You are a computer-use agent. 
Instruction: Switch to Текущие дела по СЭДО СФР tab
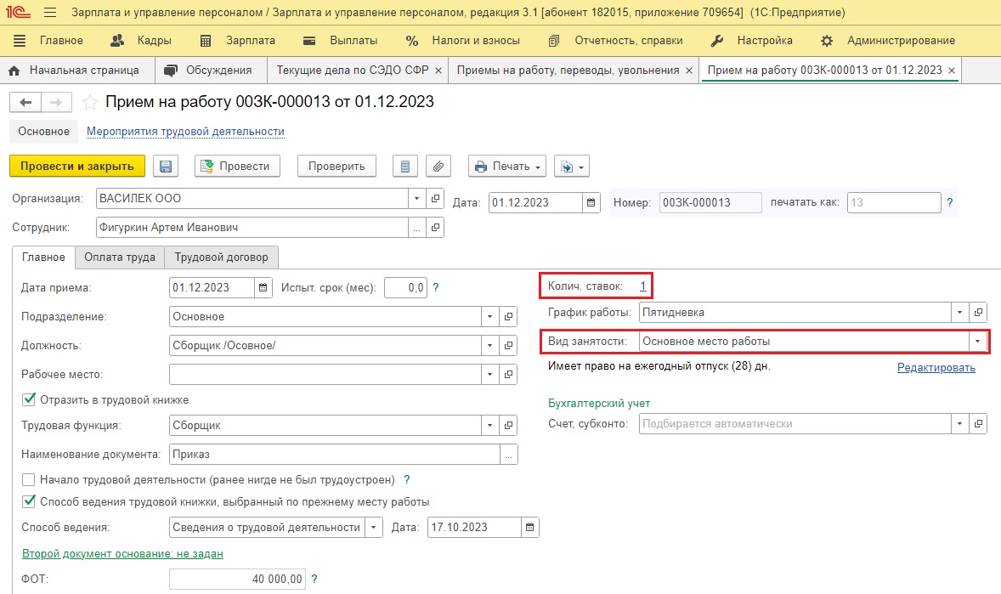[353, 71]
